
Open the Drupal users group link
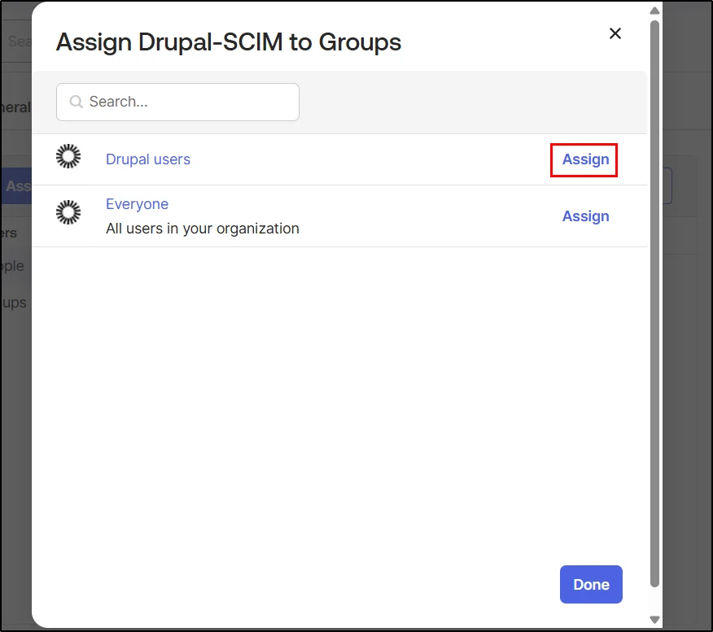[x=148, y=159]
